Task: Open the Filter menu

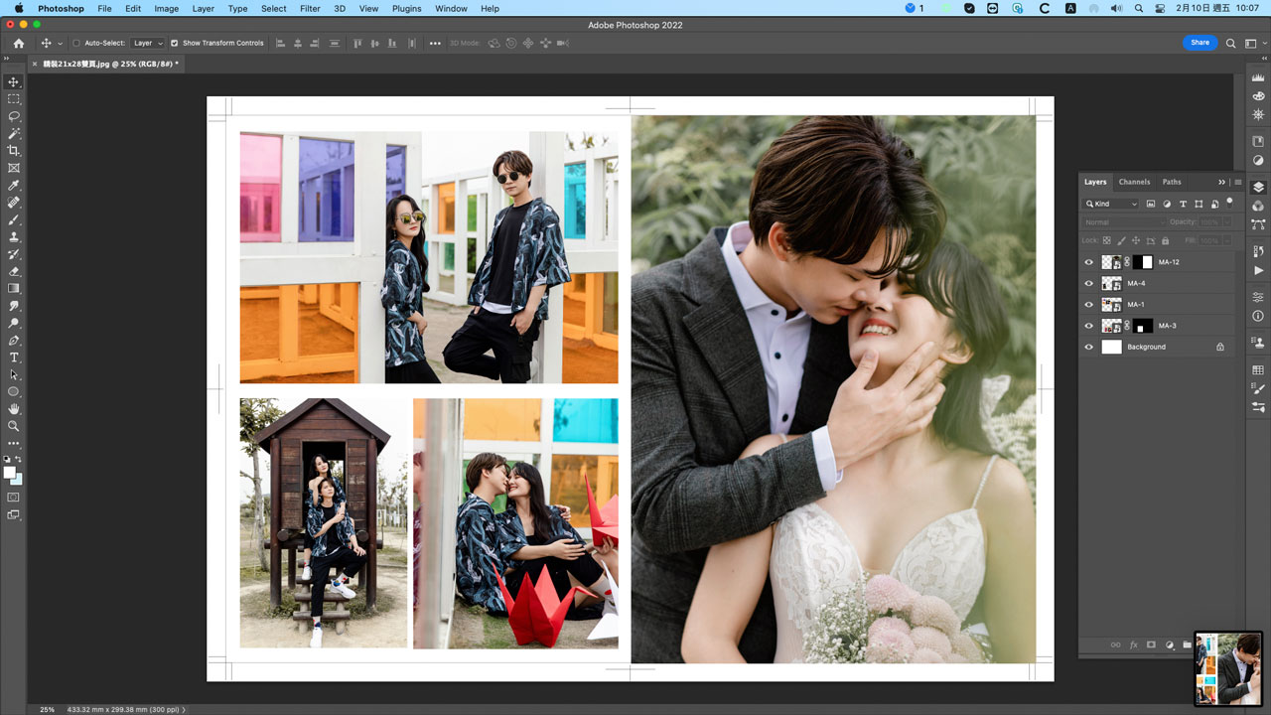Action: (x=310, y=9)
